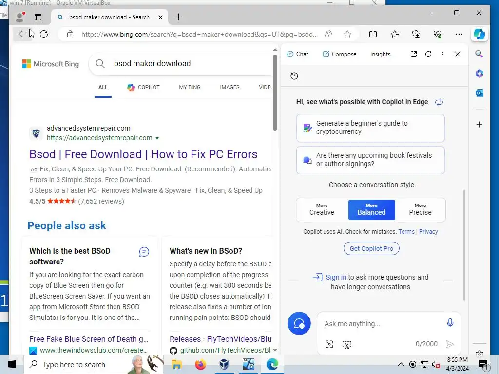
Task: Expand advancedsystemrepair.com URL dropdown arrow
Action: 157,138
